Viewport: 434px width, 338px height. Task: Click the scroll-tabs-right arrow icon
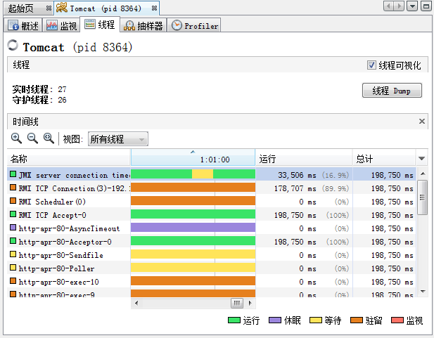point(399,6)
